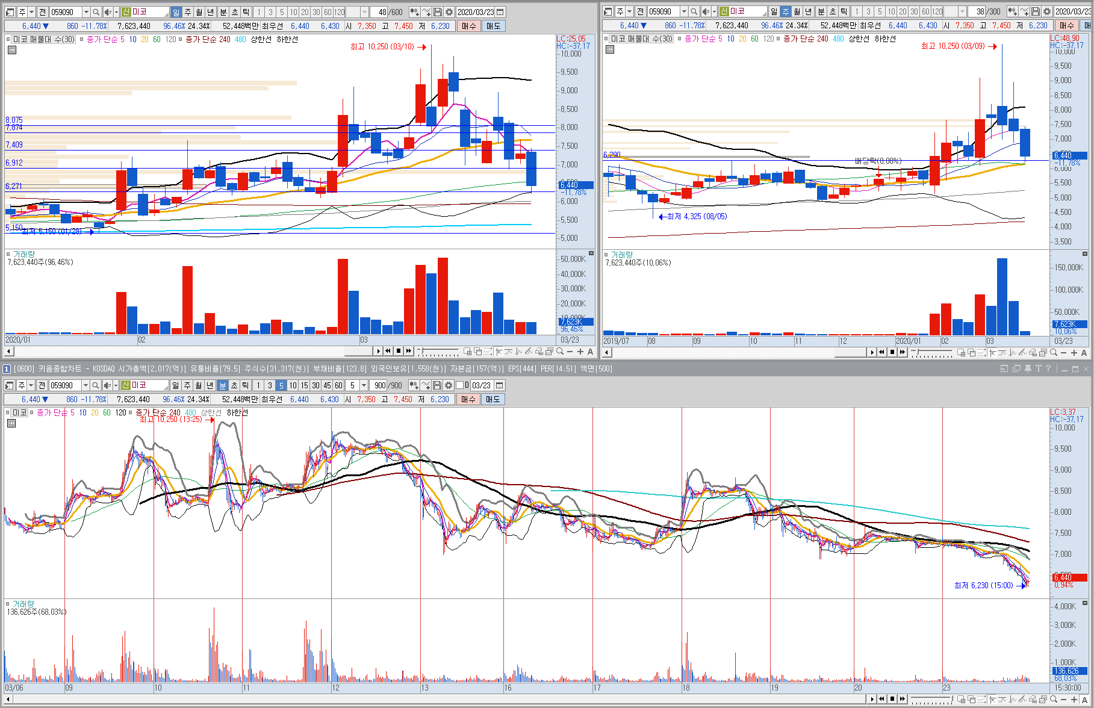Viewport: 1094px width, 708px height.
Task: Click the play button under the daily chart
Action: coord(378,351)
